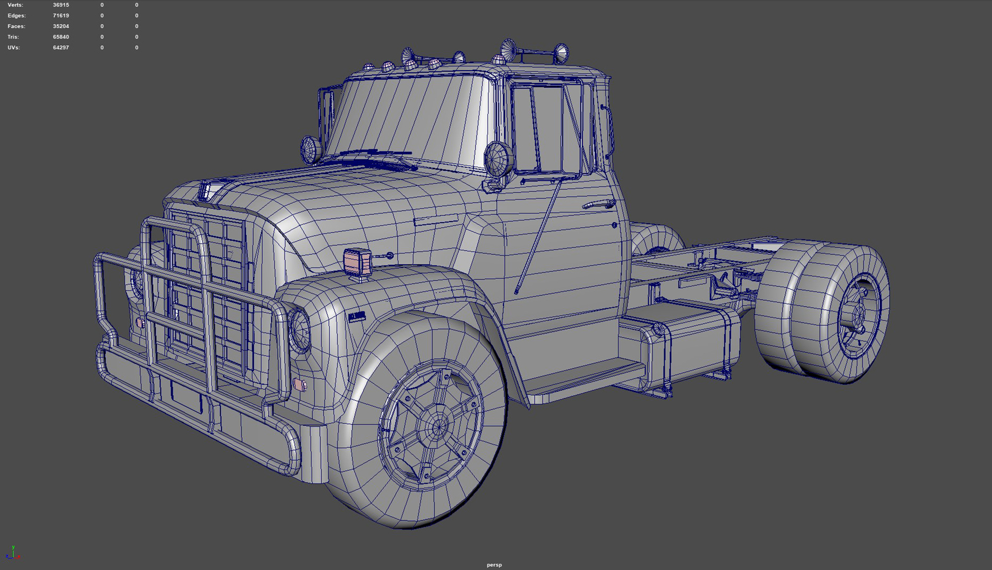992x570 pixels.
Task: Select the roof air horn
Action: [x=536, y=51]
